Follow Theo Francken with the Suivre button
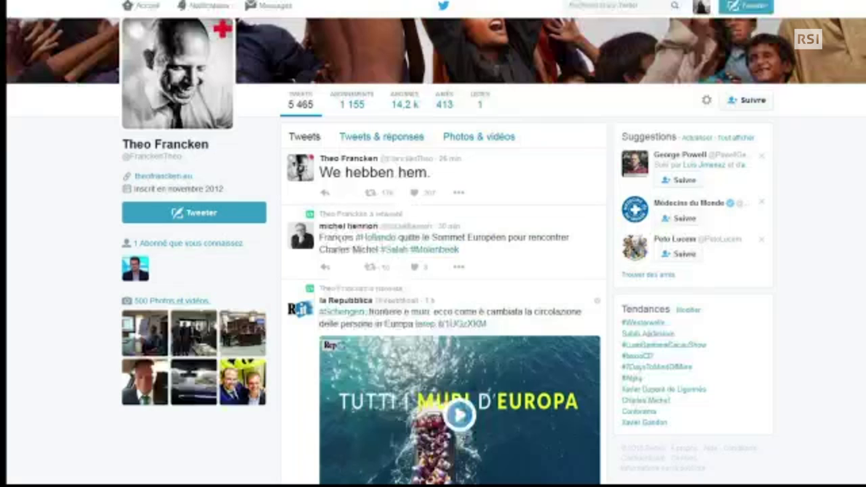This screenshot has width=866, height=487. point(747,100)
